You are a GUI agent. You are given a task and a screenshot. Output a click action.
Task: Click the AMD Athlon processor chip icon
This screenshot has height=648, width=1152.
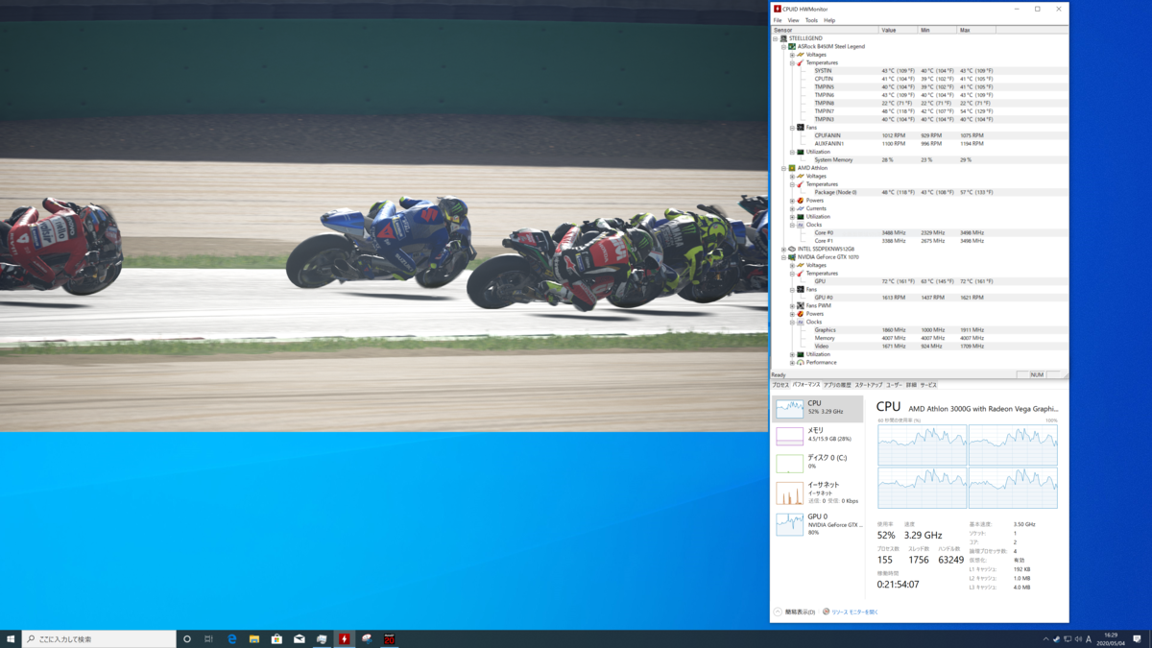pos(792,168)
